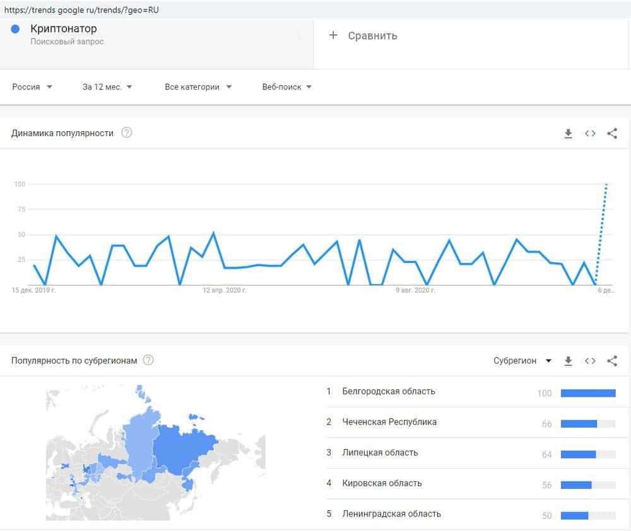Image resolution: width=631 pixels, height=531 pixels.
Task: Click Липецкая область in the list
Action: 380,453
